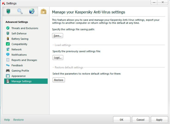The height and width of the screenshot is (124, 170).
Task: Open the Protection Center shield tab
Action: [x=8, y=11]
